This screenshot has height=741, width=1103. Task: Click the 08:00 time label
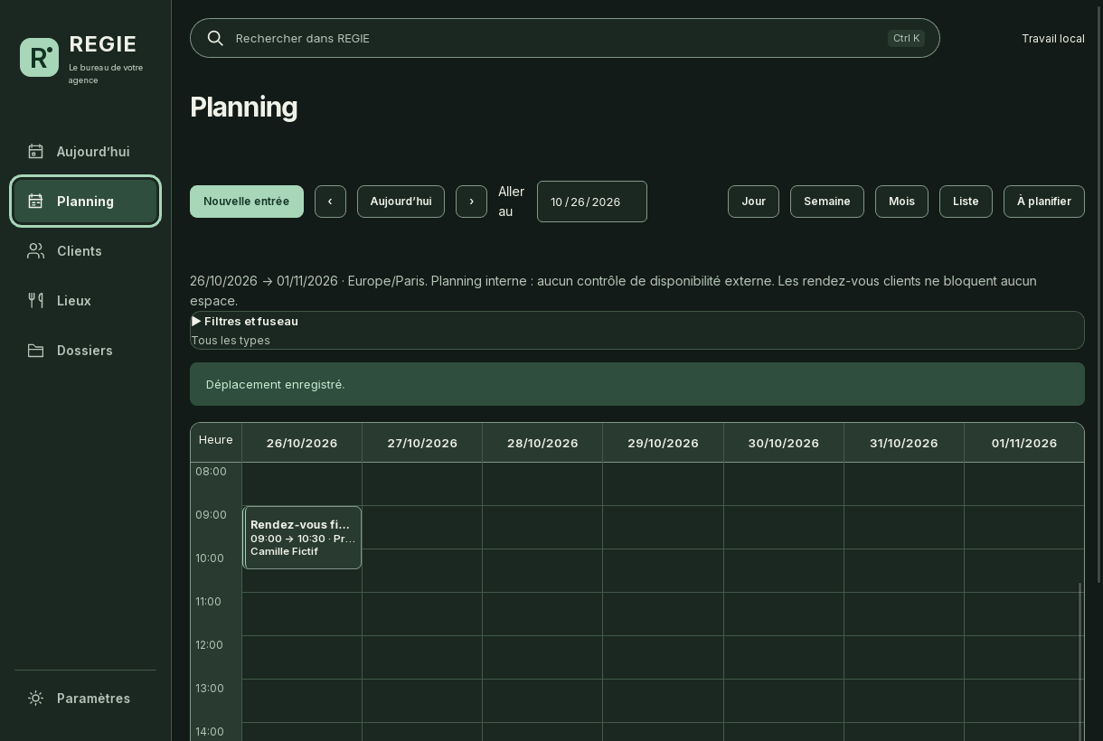212,471
